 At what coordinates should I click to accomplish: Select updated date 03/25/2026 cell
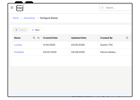pyautogui.click(x=84, y=45)
